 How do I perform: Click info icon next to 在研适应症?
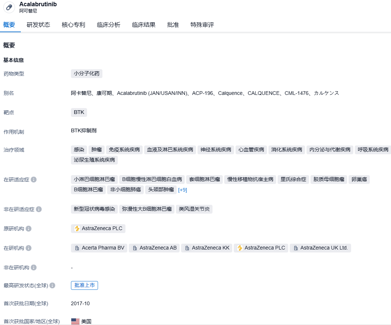34,180
